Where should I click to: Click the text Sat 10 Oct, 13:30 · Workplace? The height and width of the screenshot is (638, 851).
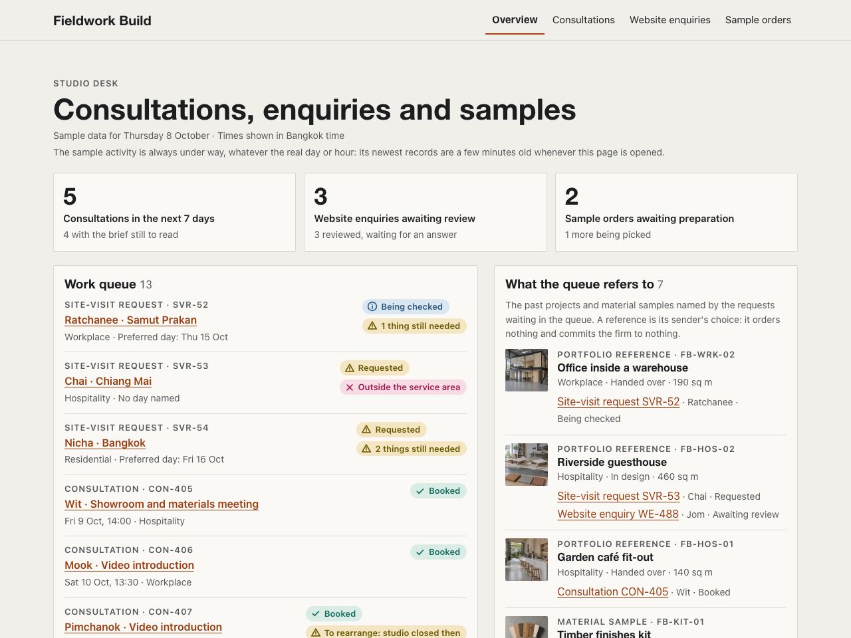click(x=128, y=582)
